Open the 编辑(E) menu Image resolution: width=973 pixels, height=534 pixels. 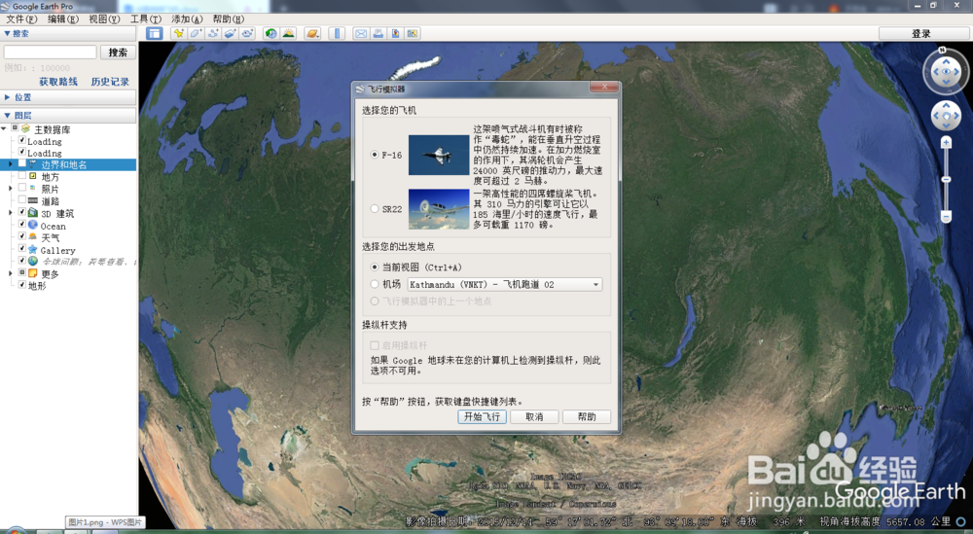[x=62, y=19]
